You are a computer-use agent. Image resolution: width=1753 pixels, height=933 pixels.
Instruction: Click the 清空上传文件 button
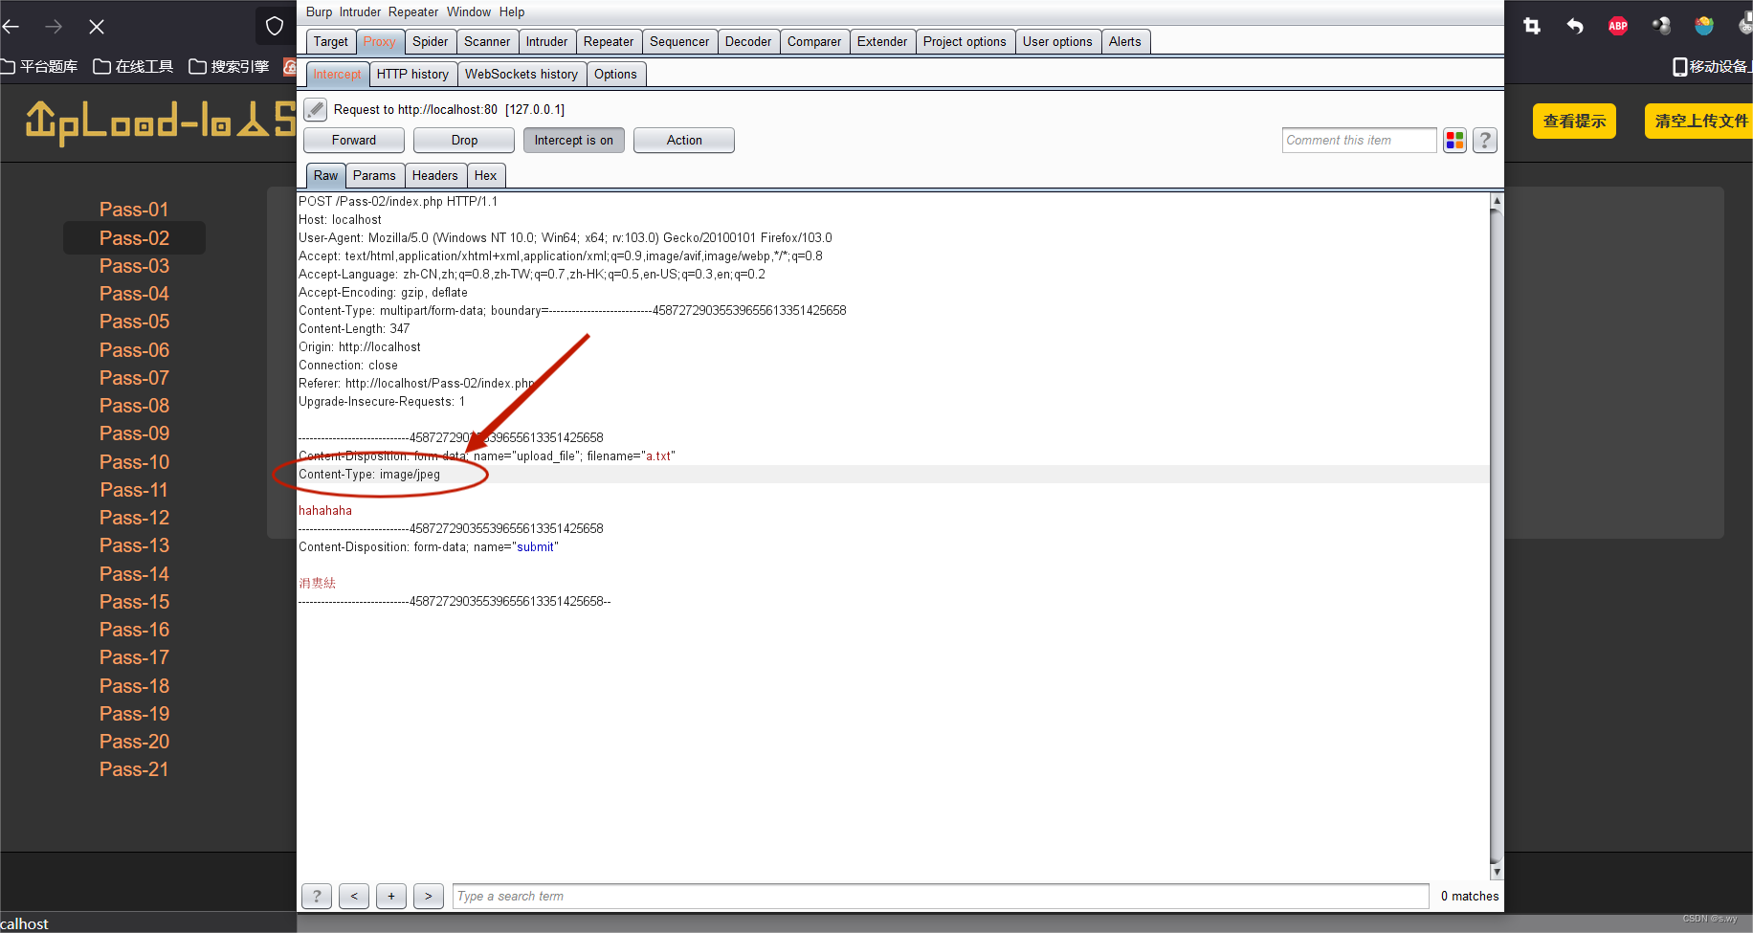coord(1699,122)
